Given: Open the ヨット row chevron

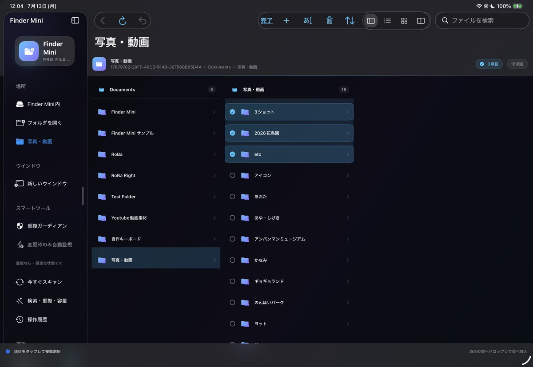Looking at the screenshot, I should click(x=347, y=324).
